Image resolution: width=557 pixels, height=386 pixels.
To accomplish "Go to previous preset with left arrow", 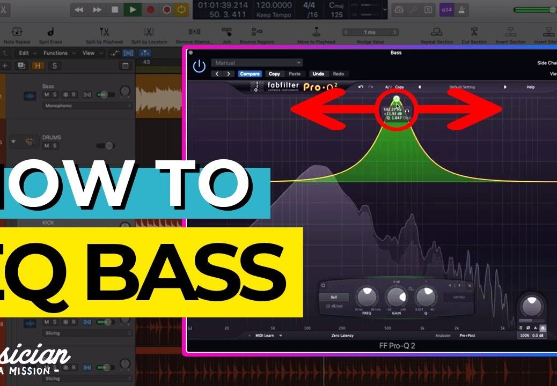I will (217, 74).
